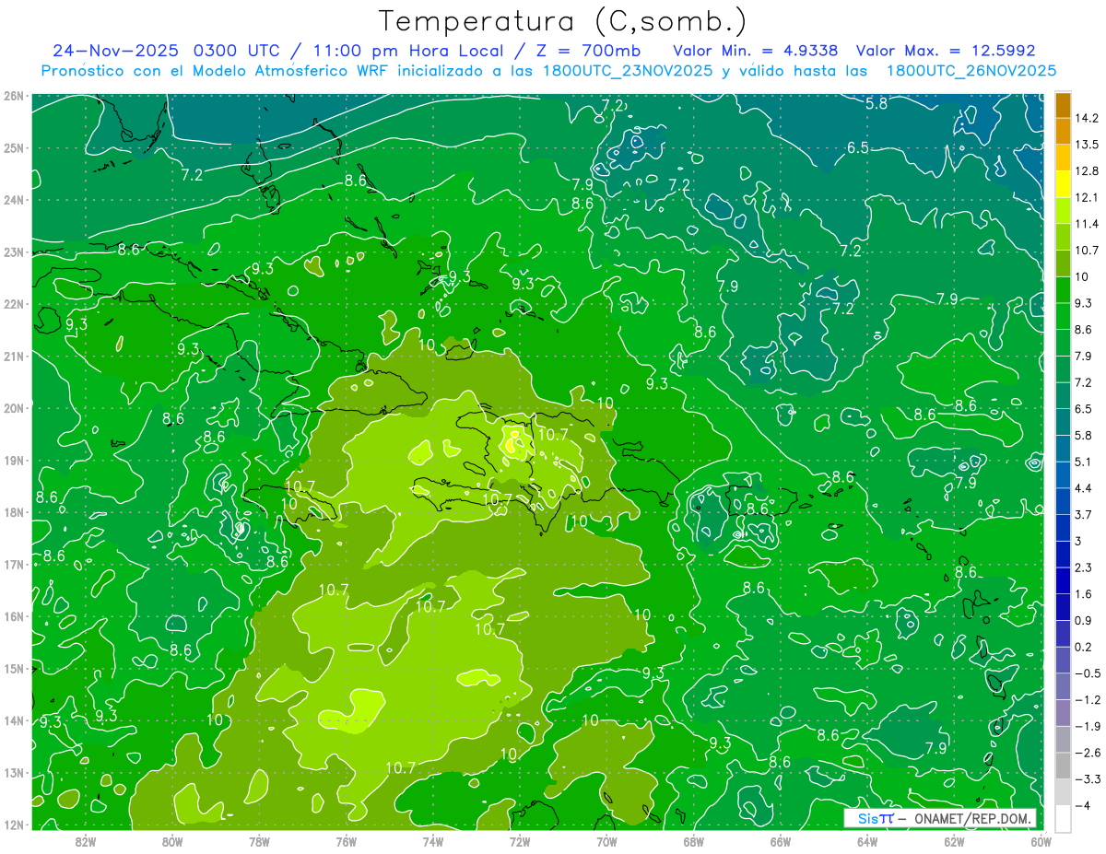Click the 12N latitude axis label
Viewport: 1106px width, 854px height.
tap(13, 825)
